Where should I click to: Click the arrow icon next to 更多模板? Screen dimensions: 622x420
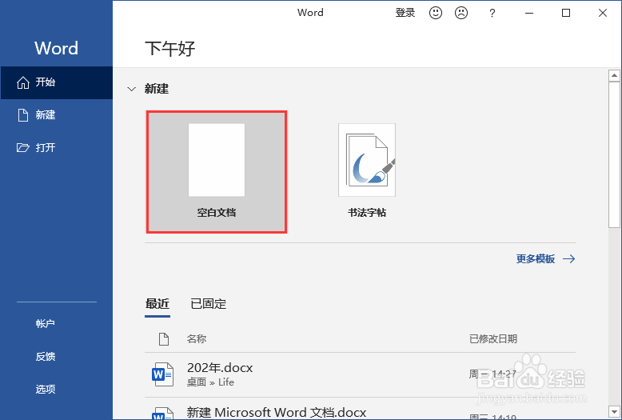click(x=569, y=259)
